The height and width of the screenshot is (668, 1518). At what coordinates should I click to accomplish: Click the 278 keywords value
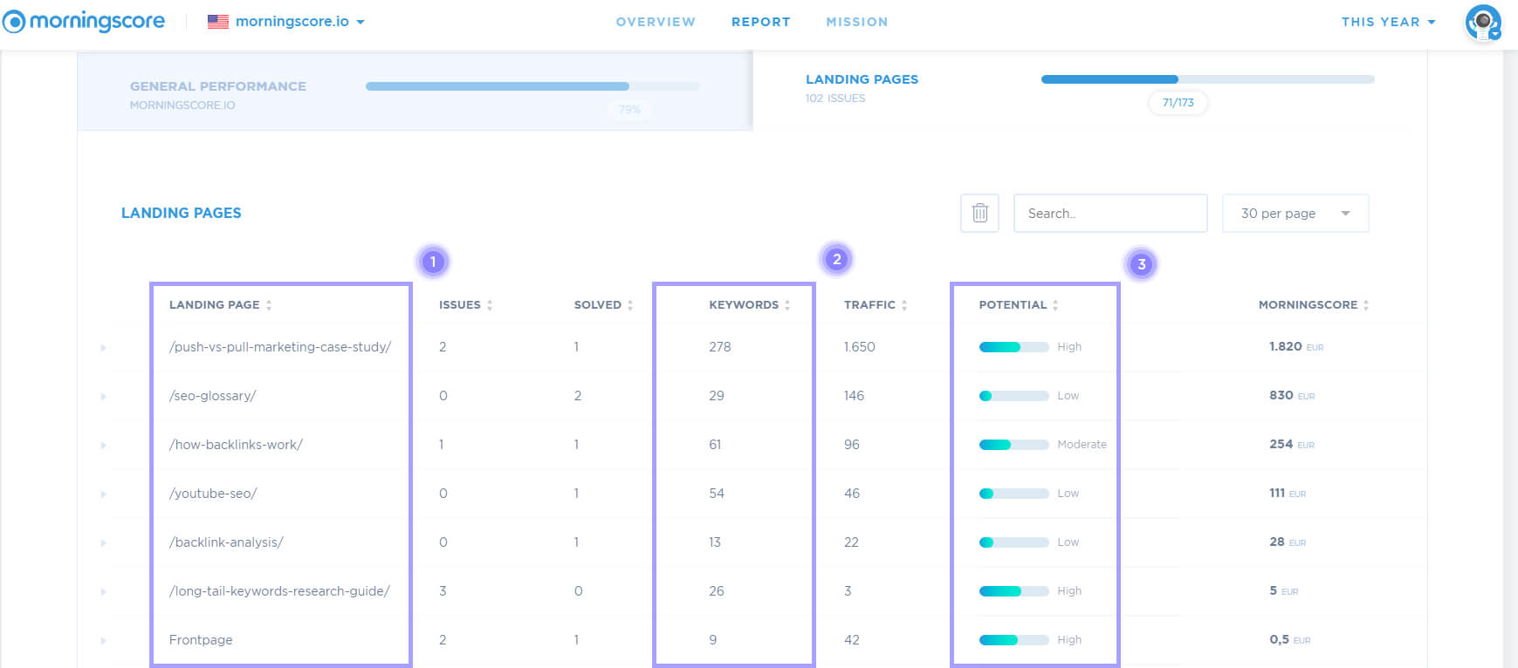720,347
